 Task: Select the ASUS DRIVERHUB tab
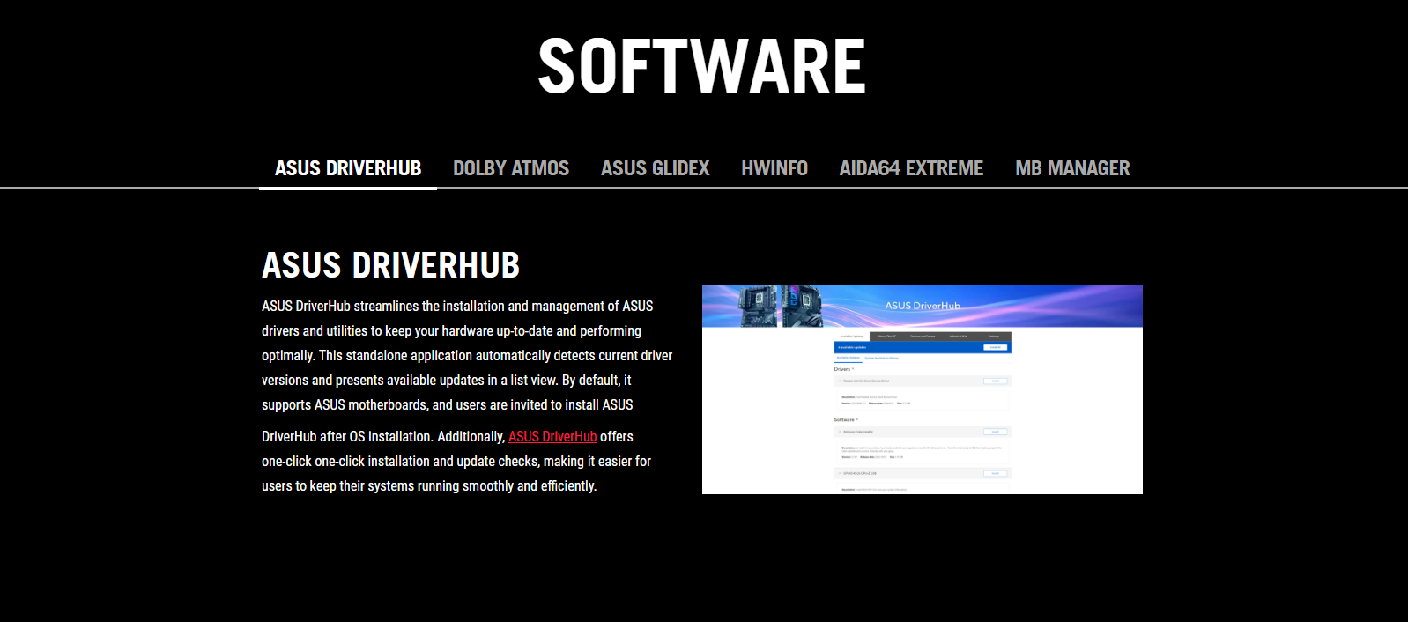(348, 168)
